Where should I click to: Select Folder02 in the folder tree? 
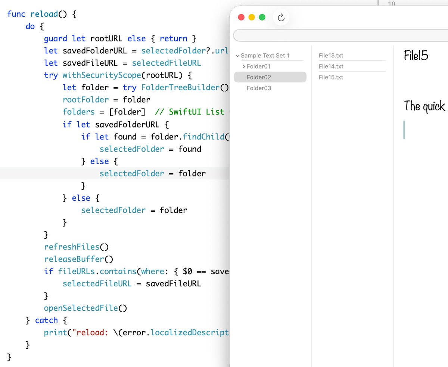point(270,77)
